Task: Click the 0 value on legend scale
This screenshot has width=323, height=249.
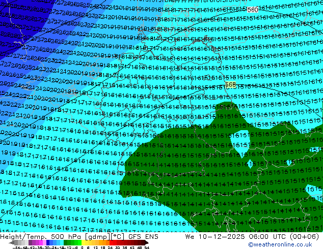Action: pyautogui.click(x=82, y=247)
